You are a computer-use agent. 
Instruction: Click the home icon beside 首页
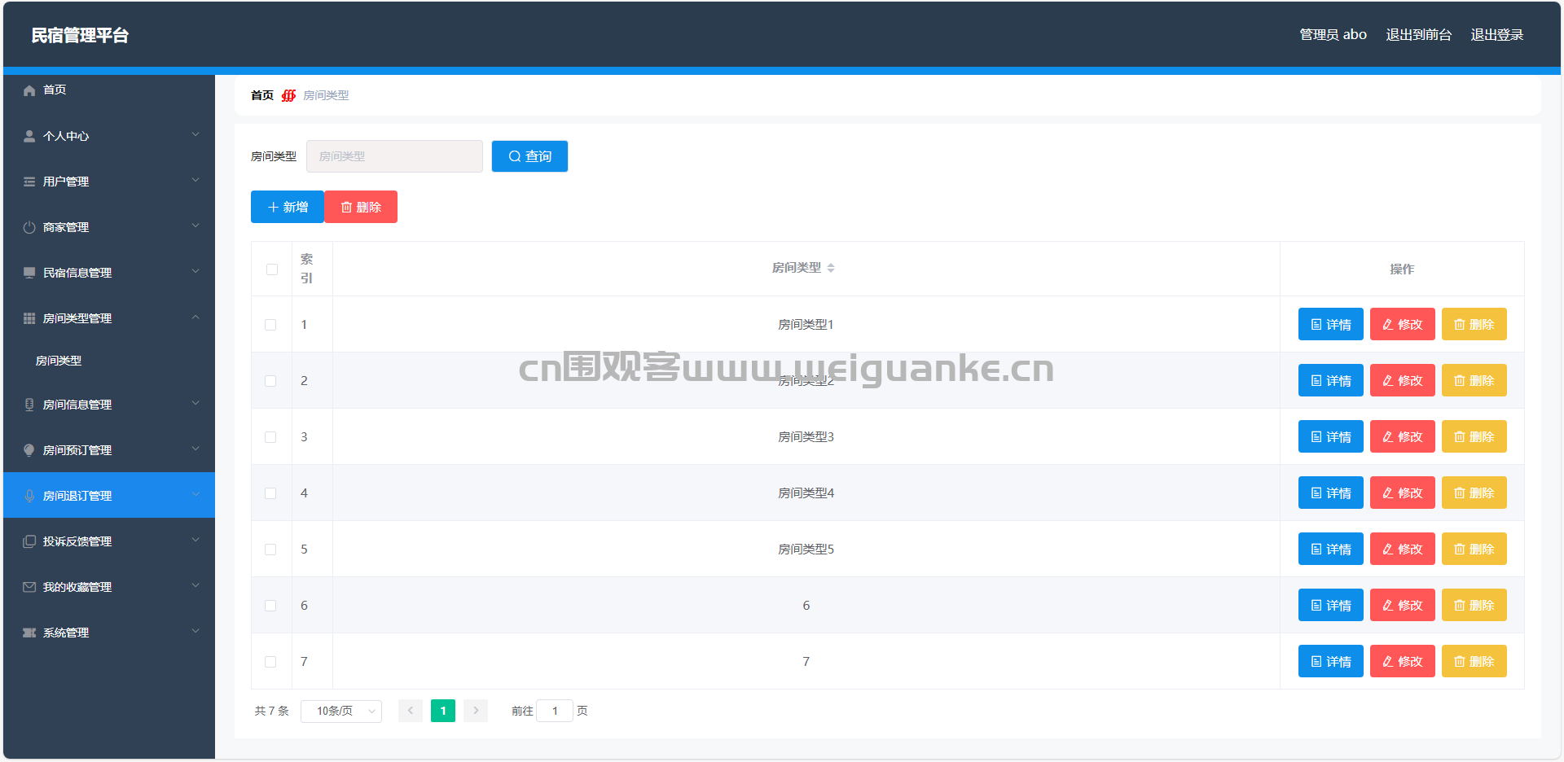tap(29, 90)
